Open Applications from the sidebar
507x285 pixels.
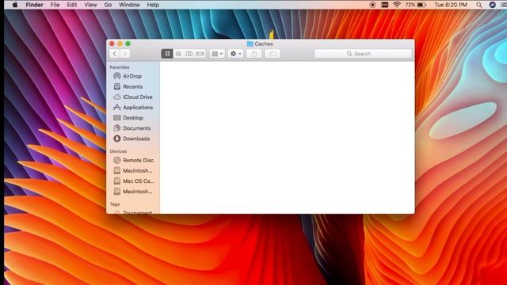[133, 108]
